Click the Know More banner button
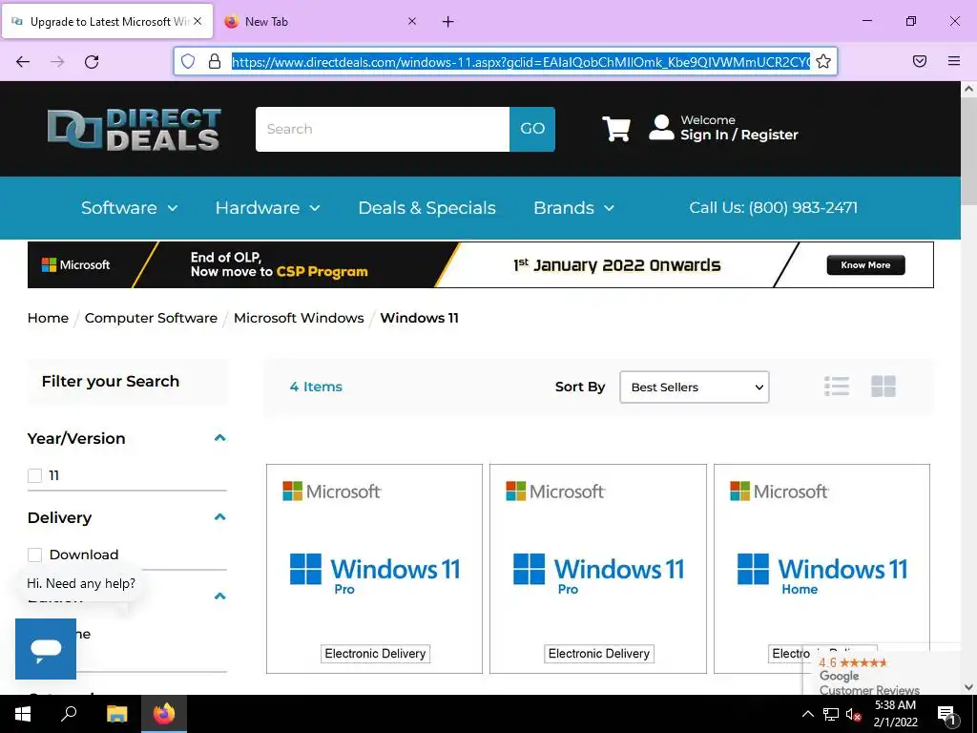977x733 pixels. [x=865, y=265]
